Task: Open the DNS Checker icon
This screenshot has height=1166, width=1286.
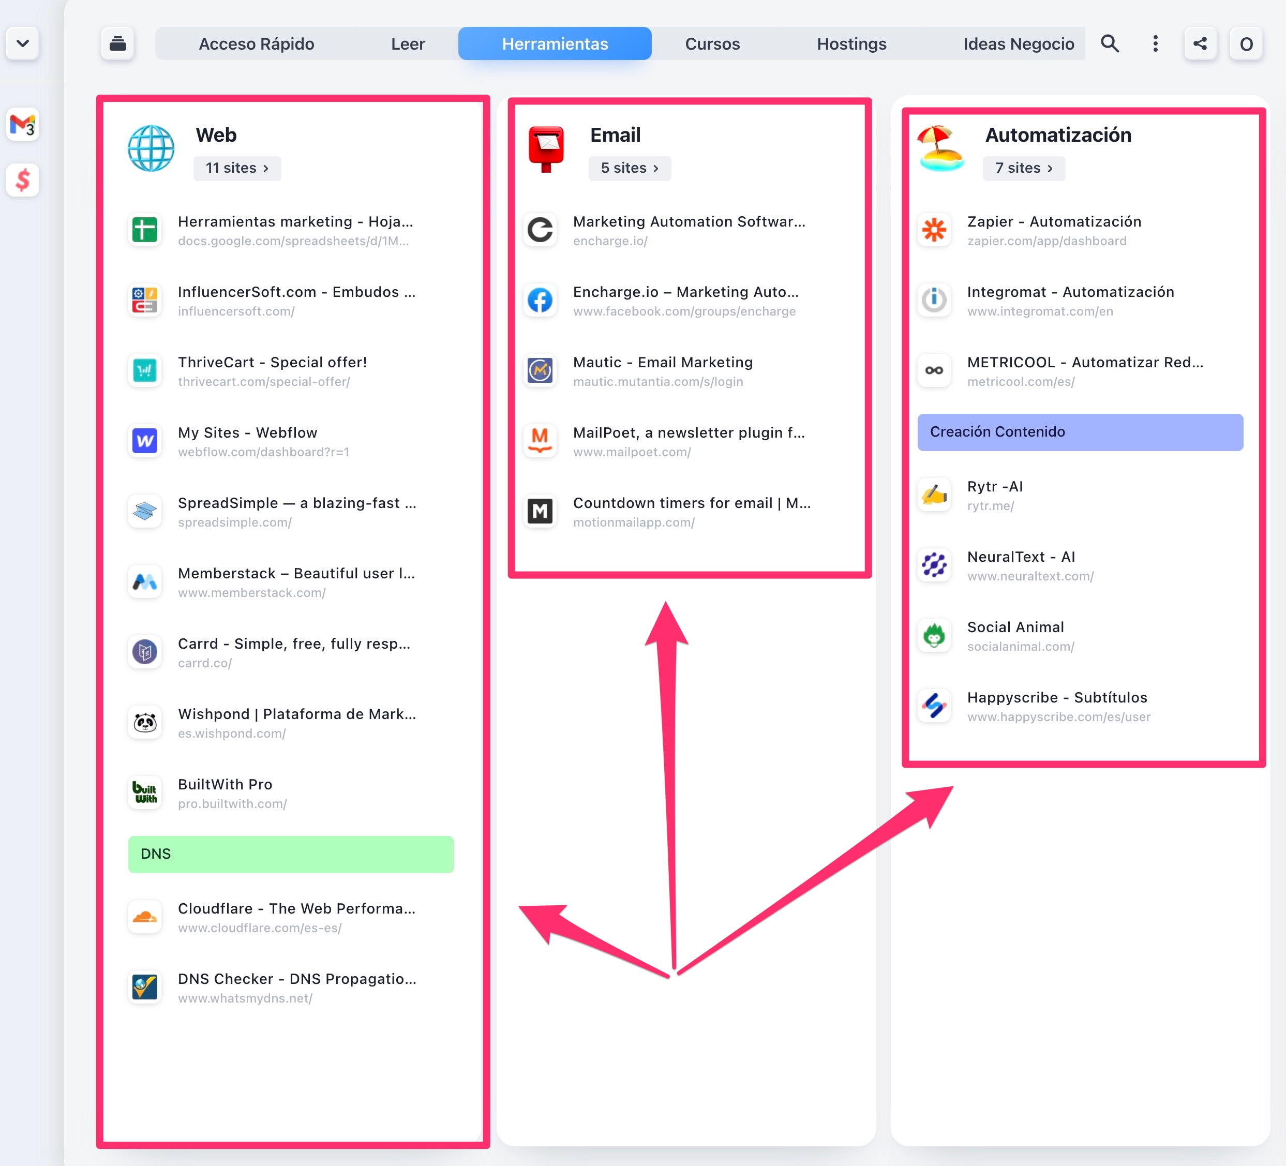Action: [x=145, y=987]
